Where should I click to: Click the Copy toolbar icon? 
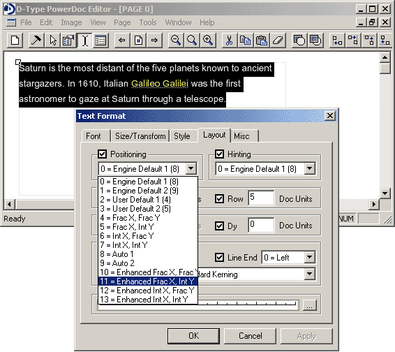[246, 41]
